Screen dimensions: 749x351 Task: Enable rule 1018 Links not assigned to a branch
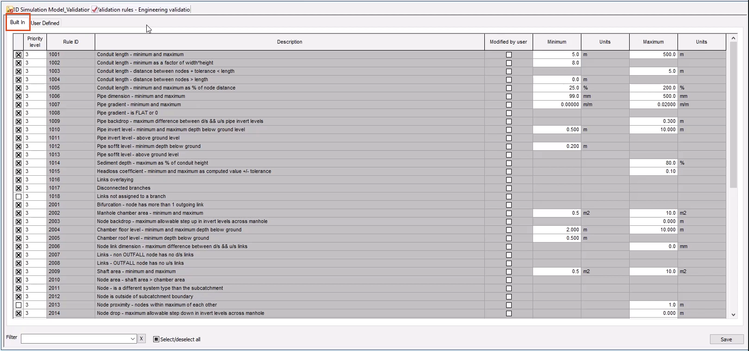pos(19,197)
